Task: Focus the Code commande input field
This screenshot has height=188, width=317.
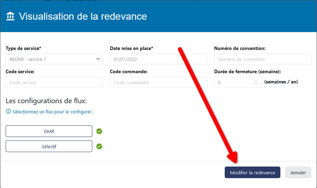Action: [x=158, y=82]
